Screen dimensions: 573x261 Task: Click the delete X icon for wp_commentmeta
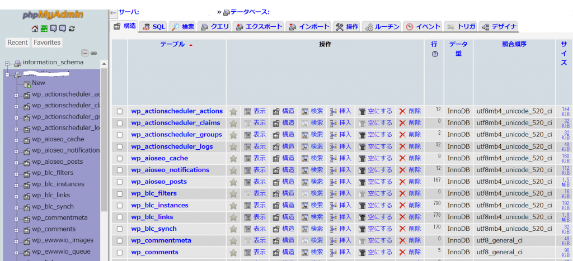click(402, 240)
